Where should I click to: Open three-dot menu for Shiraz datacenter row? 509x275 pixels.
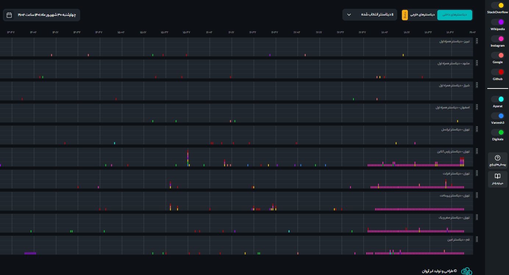tap(477, 85)
